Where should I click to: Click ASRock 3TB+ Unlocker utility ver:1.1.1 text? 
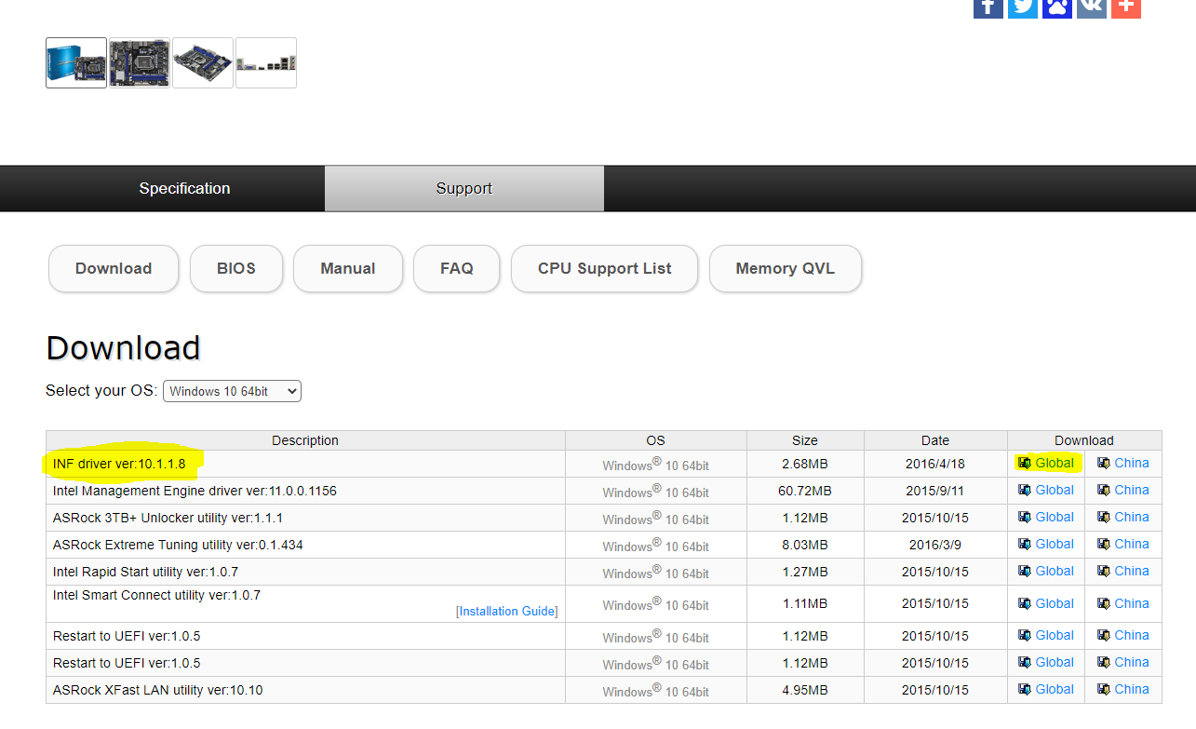pyautogui.click(x=168, y=517)
